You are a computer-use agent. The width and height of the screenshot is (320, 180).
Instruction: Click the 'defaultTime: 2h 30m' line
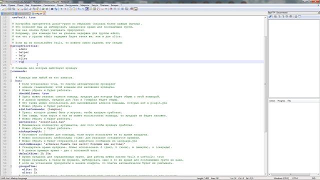[34, 153]
